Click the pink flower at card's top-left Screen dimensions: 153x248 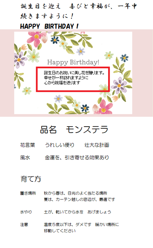(x=36, y=37)
